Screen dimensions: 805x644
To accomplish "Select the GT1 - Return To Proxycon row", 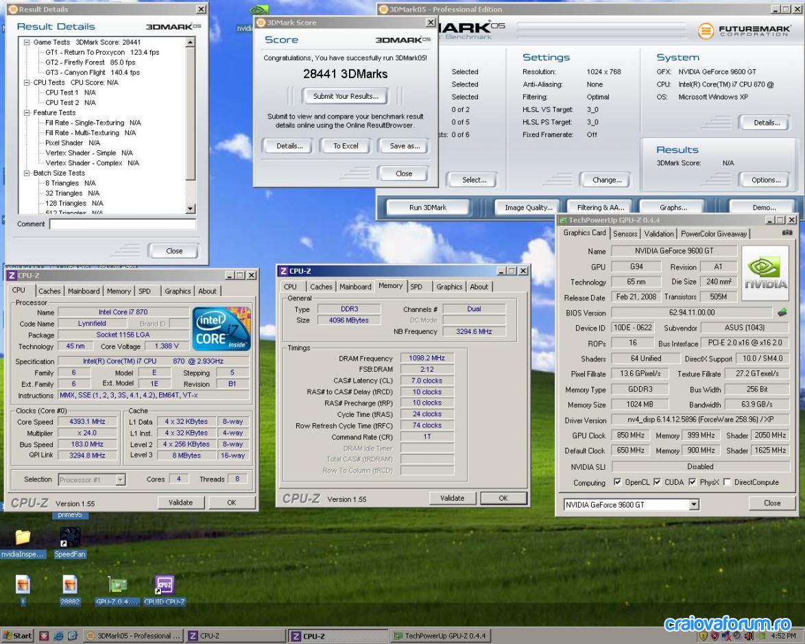I will (102, 52).
